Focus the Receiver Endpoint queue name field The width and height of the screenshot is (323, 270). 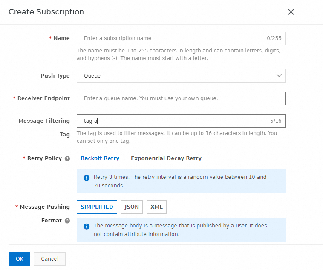point(181,98)
